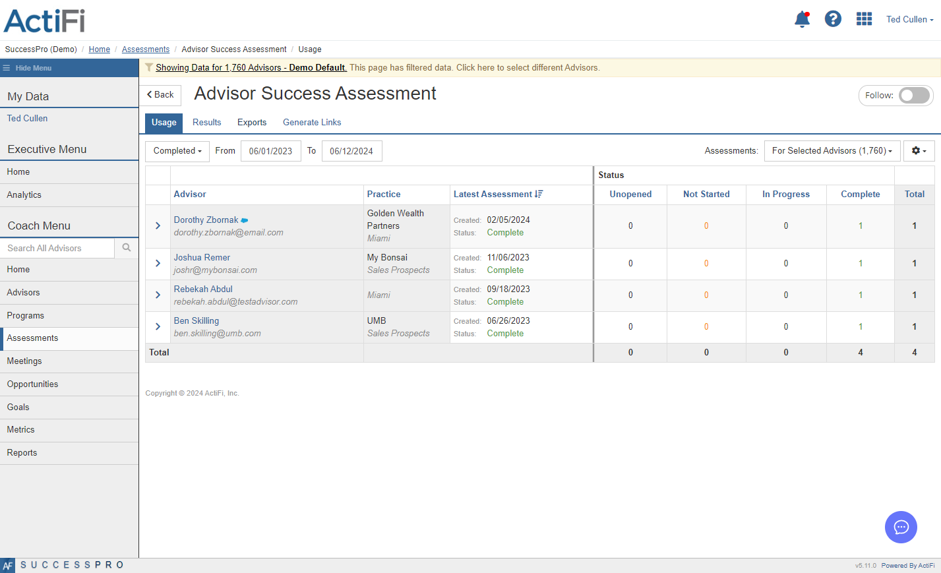Open the Joshua Remer advisor link
Viewport: 941px width, 573px height.
[202, 257]
